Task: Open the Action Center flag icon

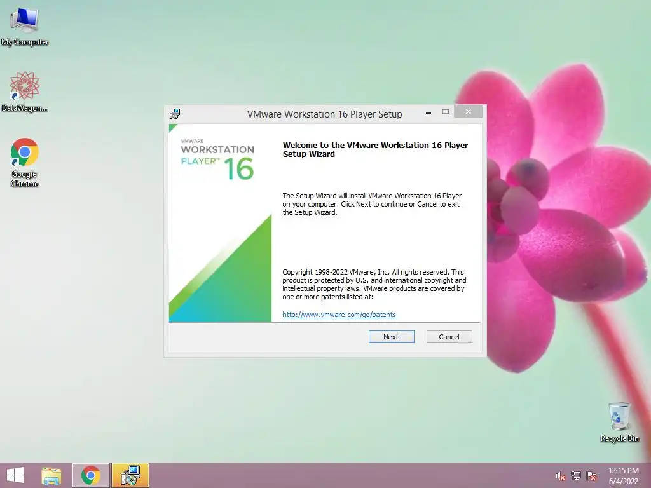Action: 591,476
